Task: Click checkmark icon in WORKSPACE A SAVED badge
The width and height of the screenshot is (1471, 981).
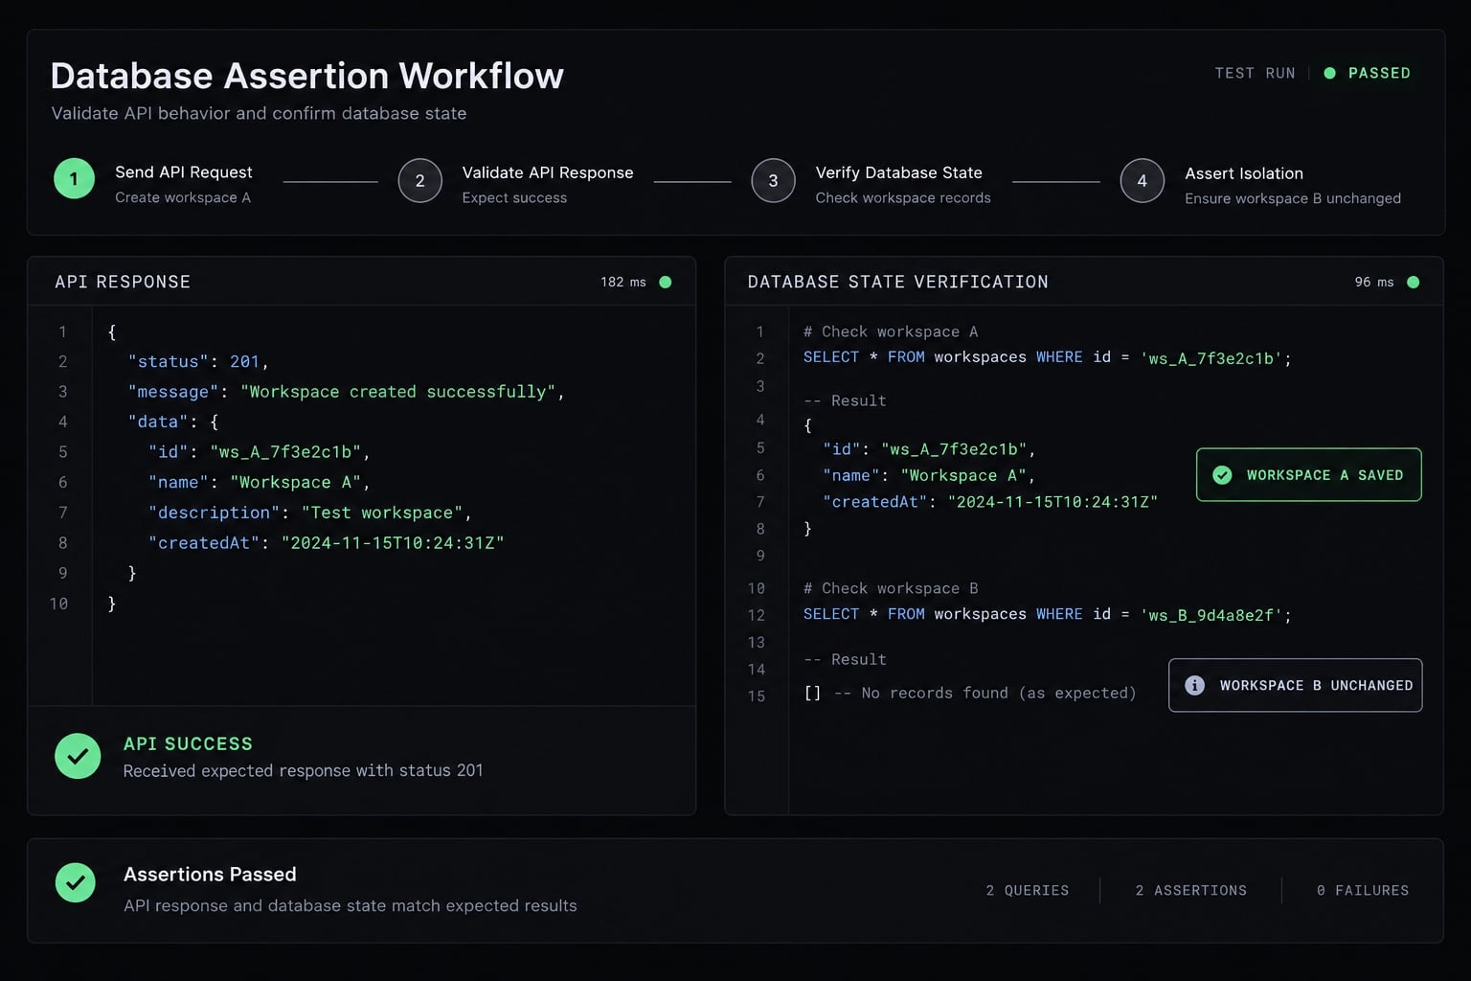Action: click(1222, 475)
